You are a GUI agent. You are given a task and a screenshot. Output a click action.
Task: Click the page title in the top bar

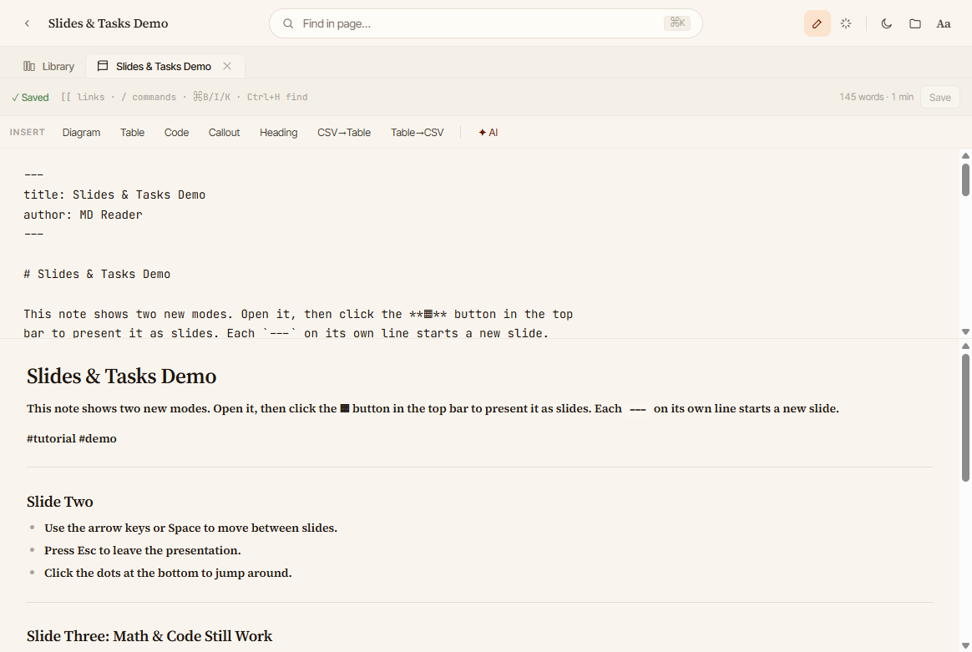pos(108,23)
